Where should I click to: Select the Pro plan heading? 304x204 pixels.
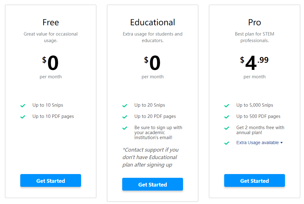pyautogui.click(x=254, y=22)
